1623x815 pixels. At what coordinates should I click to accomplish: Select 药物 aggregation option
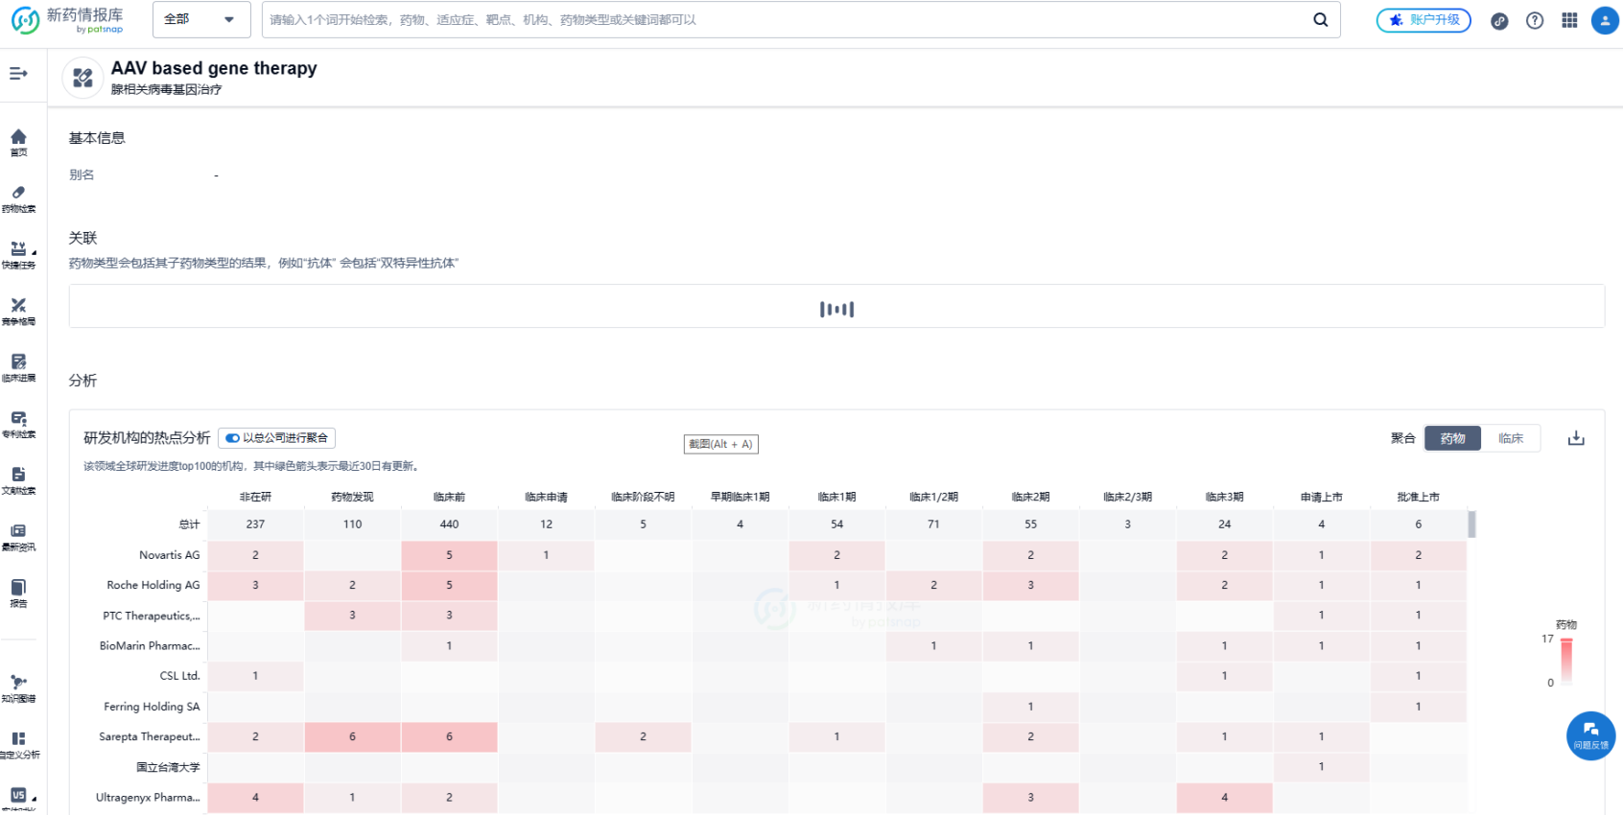tap(1452, 438)
